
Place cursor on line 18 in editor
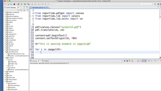(97, 52)
